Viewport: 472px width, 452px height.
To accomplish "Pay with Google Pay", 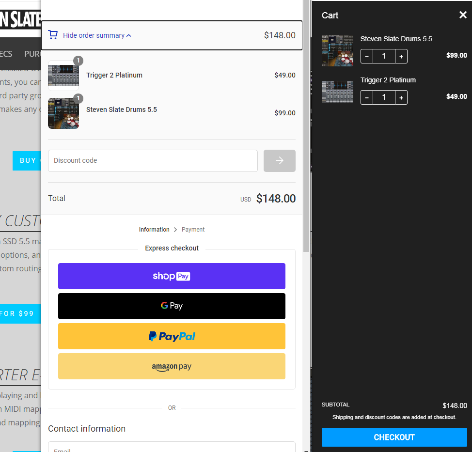I will click(x=172, y=306).
